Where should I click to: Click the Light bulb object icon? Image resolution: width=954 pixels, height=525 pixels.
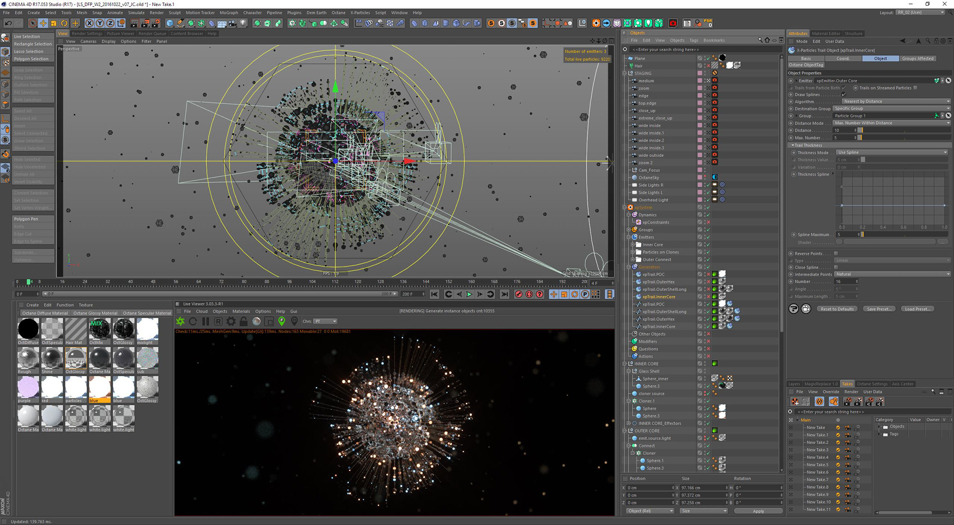point(243,23)
